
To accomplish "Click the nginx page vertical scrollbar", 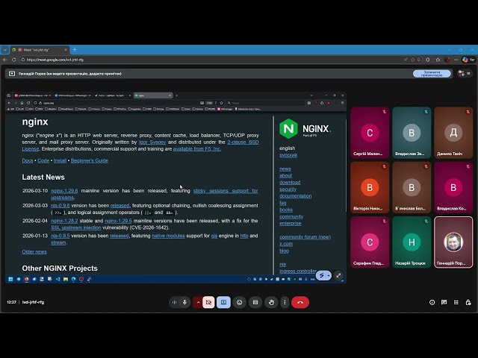I will [x=345, y=166].
